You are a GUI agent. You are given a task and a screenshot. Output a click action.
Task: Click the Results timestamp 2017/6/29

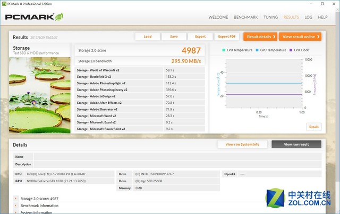point(44,38)
